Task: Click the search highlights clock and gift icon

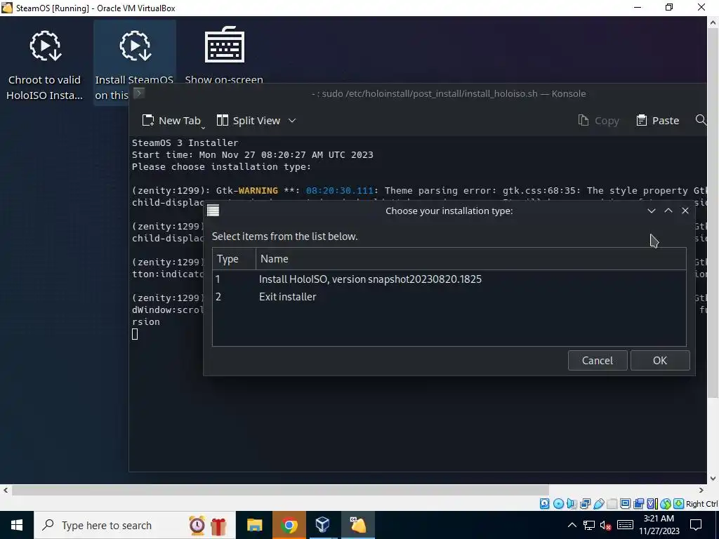Action: (x=208, y=525)
